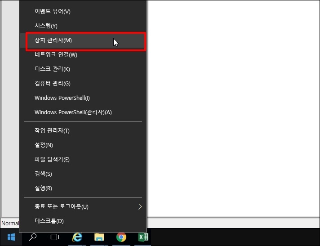Switch to Excel on the taskbar
The height and width of the screenshot is (246, 320).
tap(143, 237)
